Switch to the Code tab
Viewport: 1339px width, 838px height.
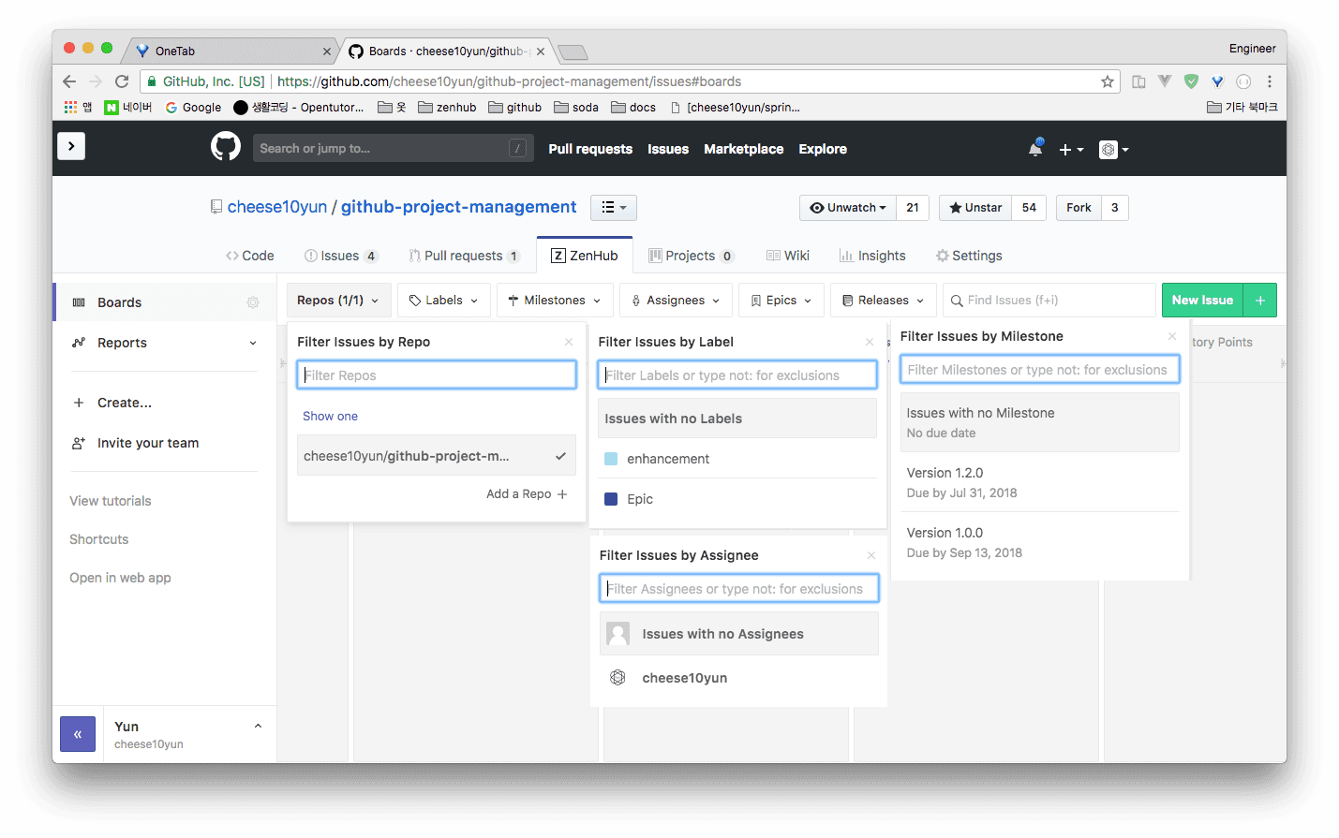[x=250, y=256]
